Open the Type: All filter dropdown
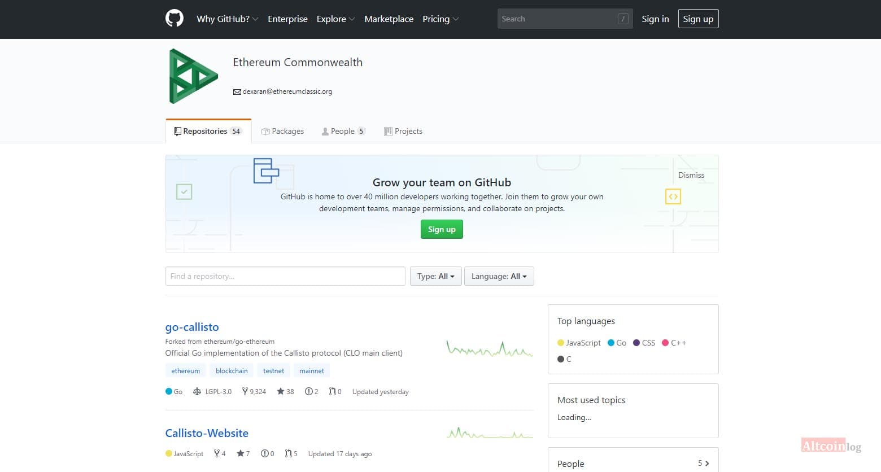The image size is (881, 472). 436,276
